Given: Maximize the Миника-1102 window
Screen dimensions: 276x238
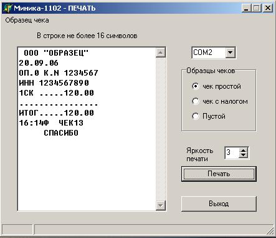Looking at the screenshot, I should (x=257, y=8).
